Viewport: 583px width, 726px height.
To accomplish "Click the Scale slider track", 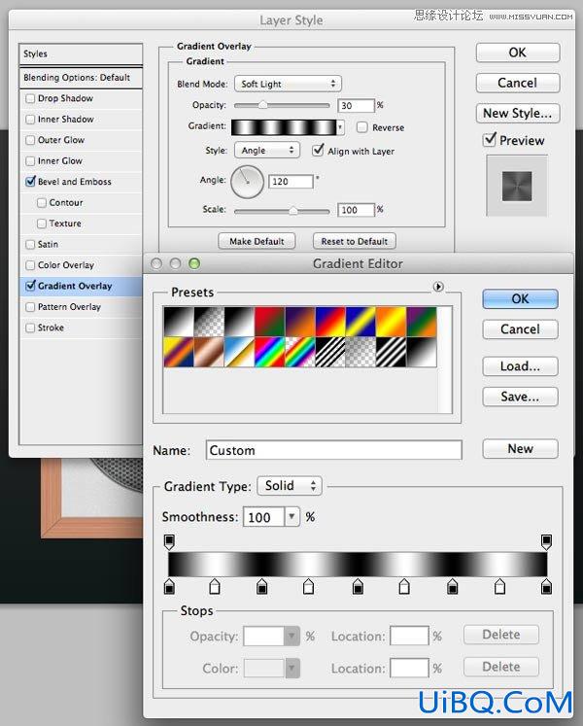I will tap(282, 211).
